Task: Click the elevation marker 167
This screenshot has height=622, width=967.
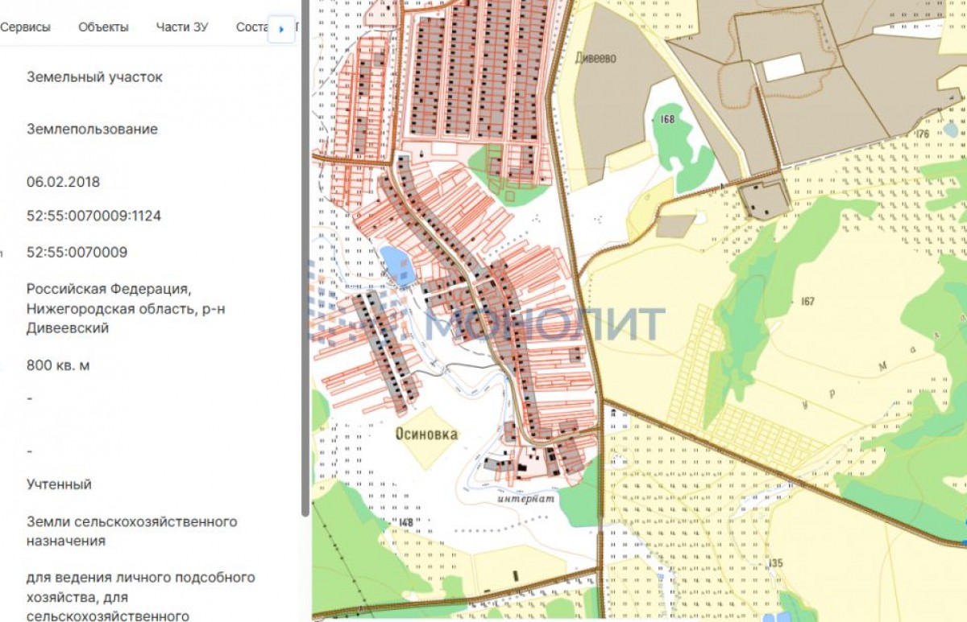Action: pos(807,302)
